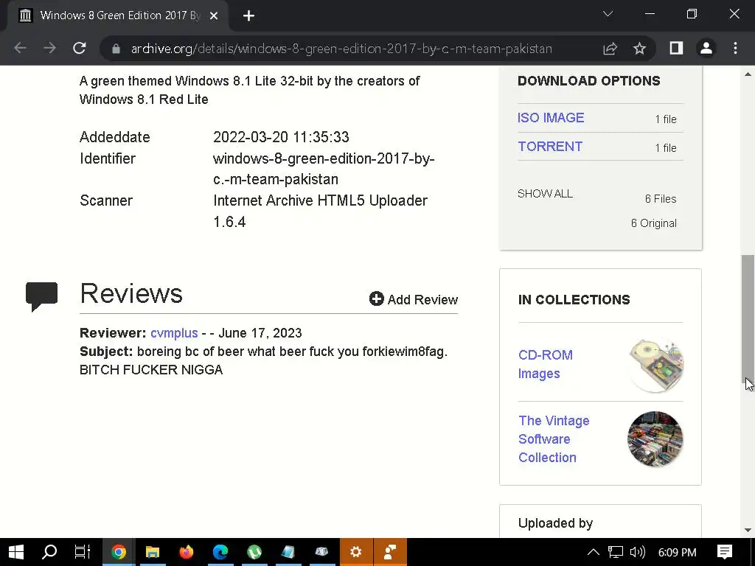Go forward to next page
Screen dimensions: 755x566
point(49,48)
